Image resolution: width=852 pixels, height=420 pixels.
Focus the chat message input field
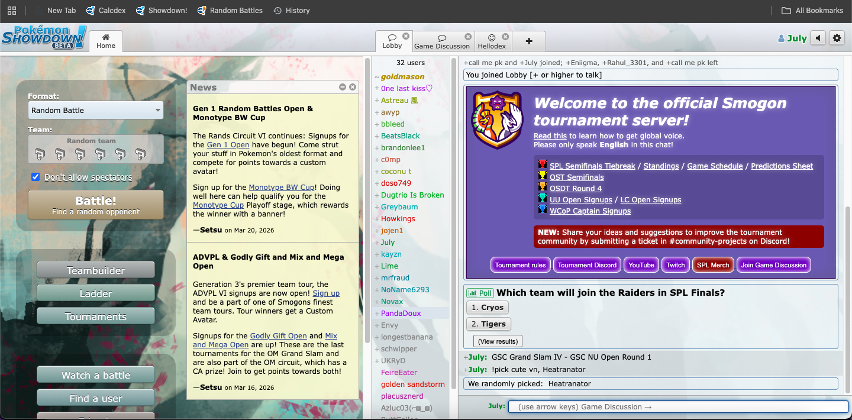678,407
